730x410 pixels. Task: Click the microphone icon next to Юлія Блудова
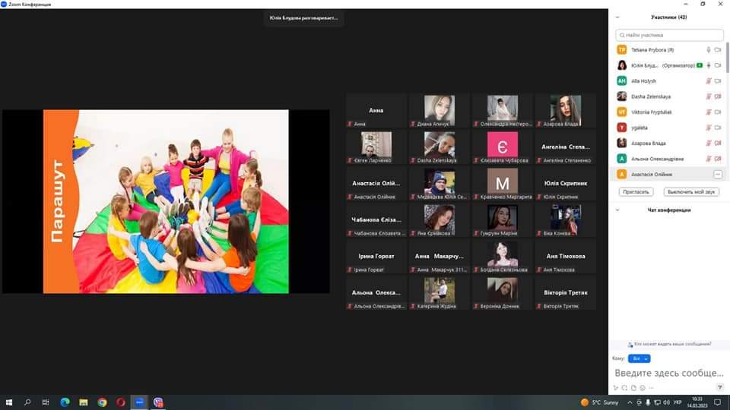(x=708, y=65)
